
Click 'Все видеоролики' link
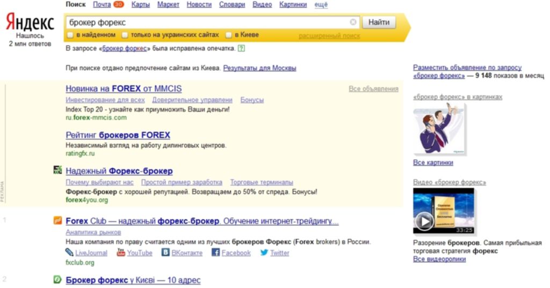[439, 259]
